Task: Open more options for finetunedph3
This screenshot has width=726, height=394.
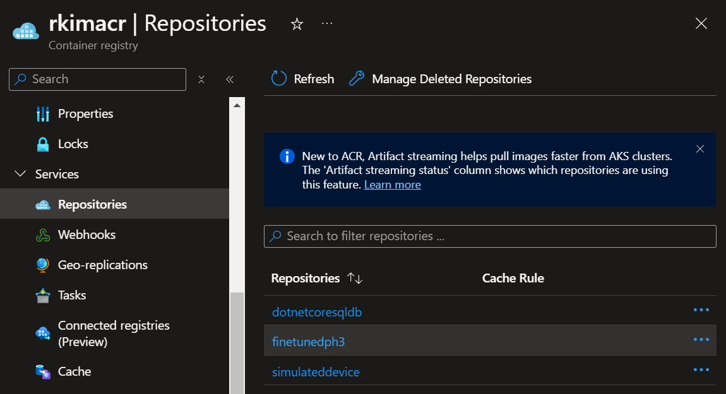Action: click(701, 340)
